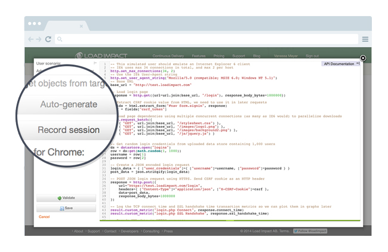Viewport: 388px width, 252px height.
Task: Click the Load Impact logo
Action: coord(101,56)
